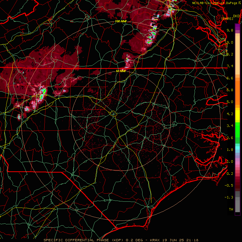Viewport: 242px width, 242px height.
Task: Click the 5.0 value on color scale
Action: pyautogui.click(x=230, y=102)
